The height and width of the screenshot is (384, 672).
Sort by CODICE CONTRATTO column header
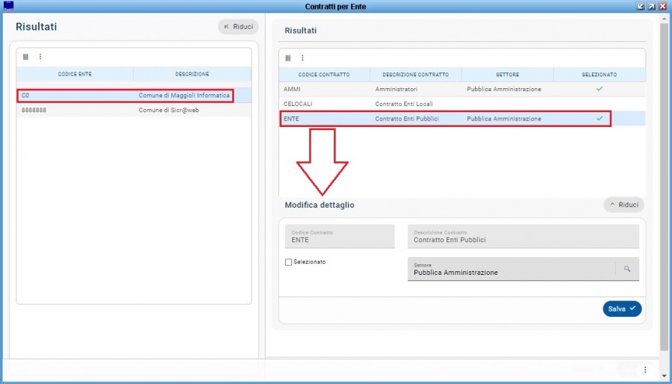pos(324,75)
